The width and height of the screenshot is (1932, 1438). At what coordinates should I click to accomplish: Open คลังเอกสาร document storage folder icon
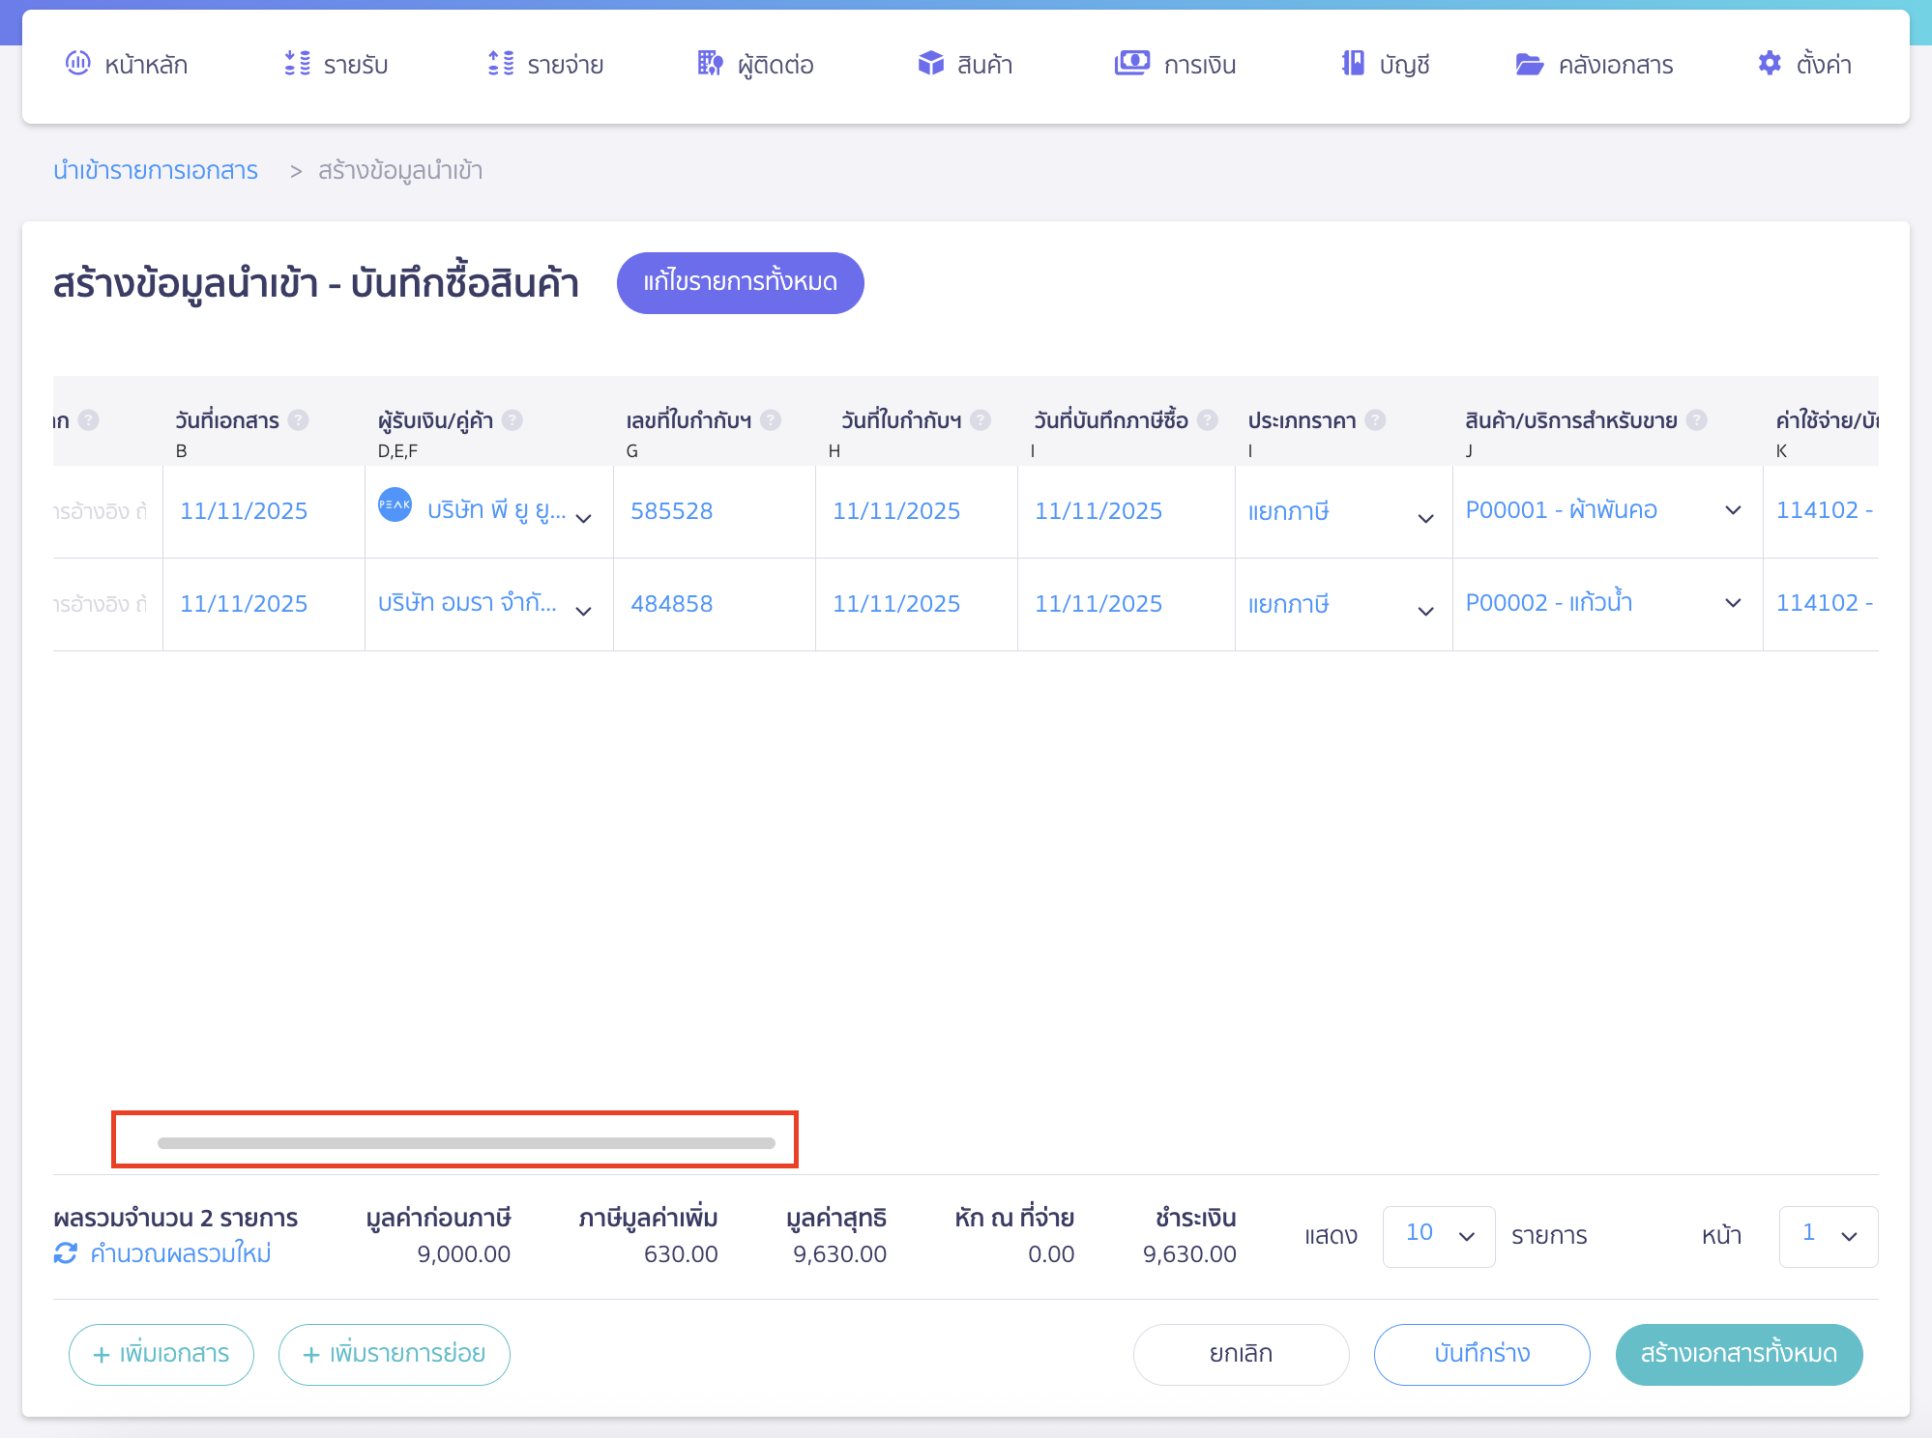[1530, 64]
